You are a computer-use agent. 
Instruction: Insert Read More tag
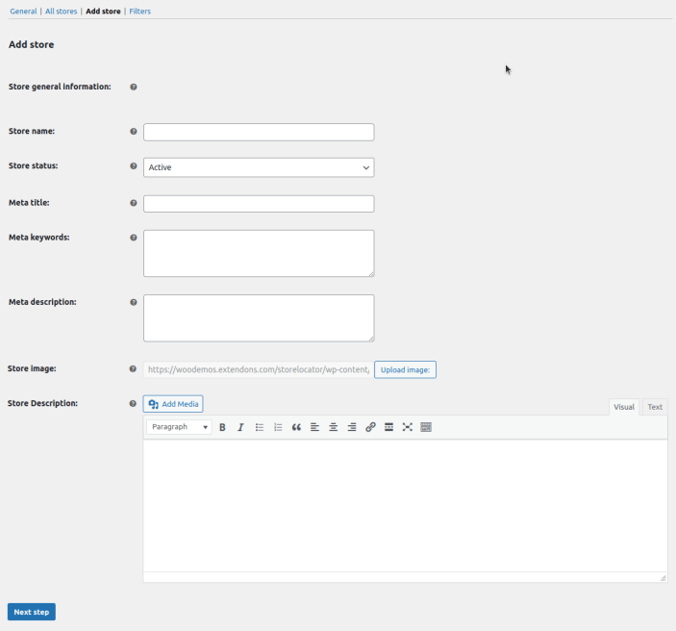(x=388, y=427)
